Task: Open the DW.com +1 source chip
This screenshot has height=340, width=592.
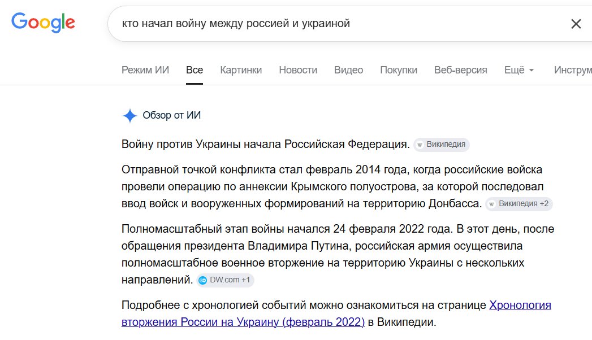Action: click(x=225, y=280)
